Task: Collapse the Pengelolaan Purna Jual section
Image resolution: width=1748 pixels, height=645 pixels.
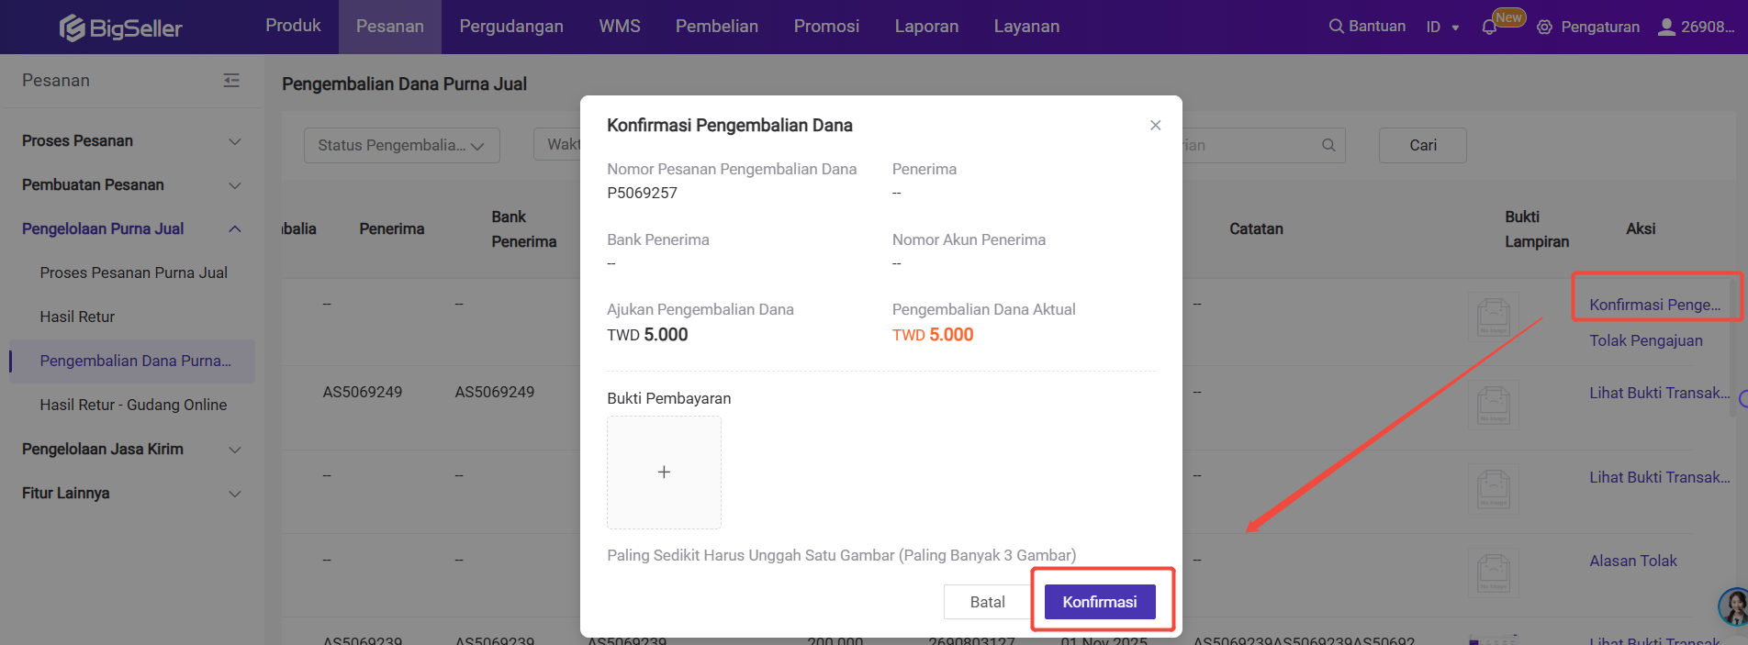Action: (x=235, y=229)
